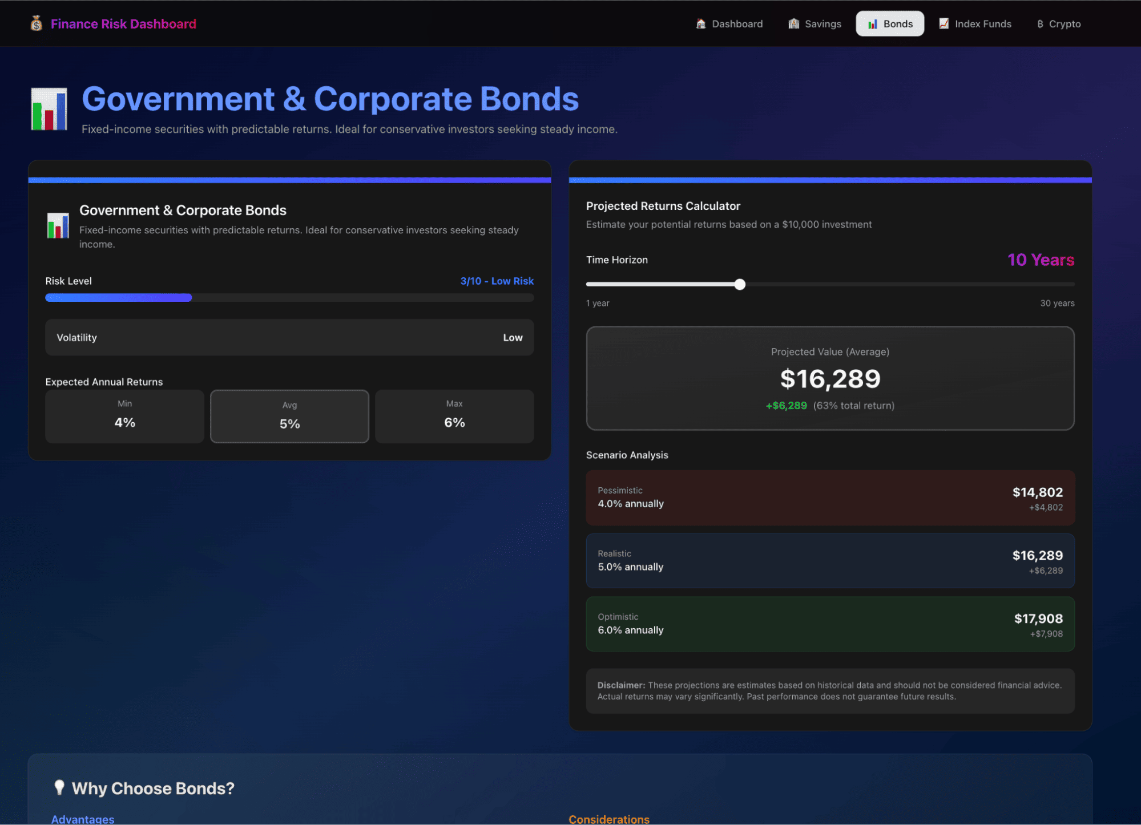Screen dimensions: 1141x825
Task: Click the Savings bank icon
Action: coord(793,24)
